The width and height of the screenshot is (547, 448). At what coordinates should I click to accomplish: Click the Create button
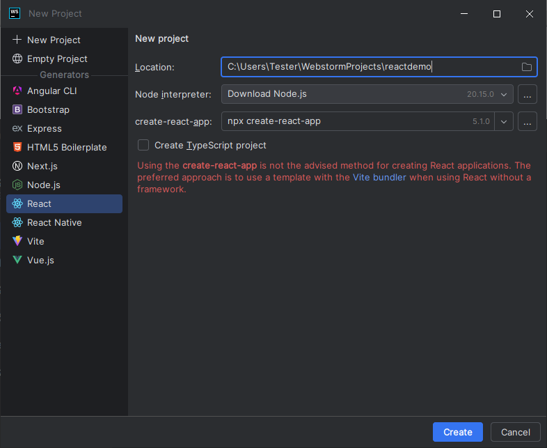coord(458,432)
